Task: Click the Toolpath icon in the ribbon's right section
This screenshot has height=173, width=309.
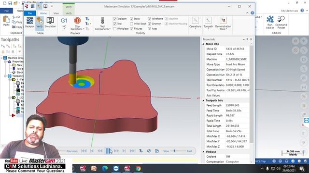Action: [x=208, y=20]
